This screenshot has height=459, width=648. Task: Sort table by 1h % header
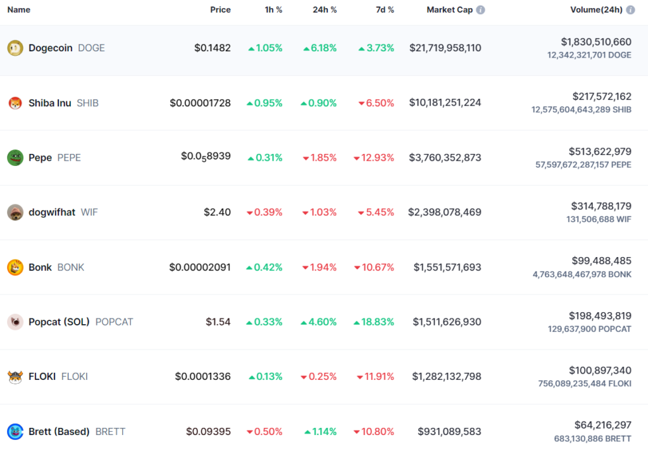[273, 10]
